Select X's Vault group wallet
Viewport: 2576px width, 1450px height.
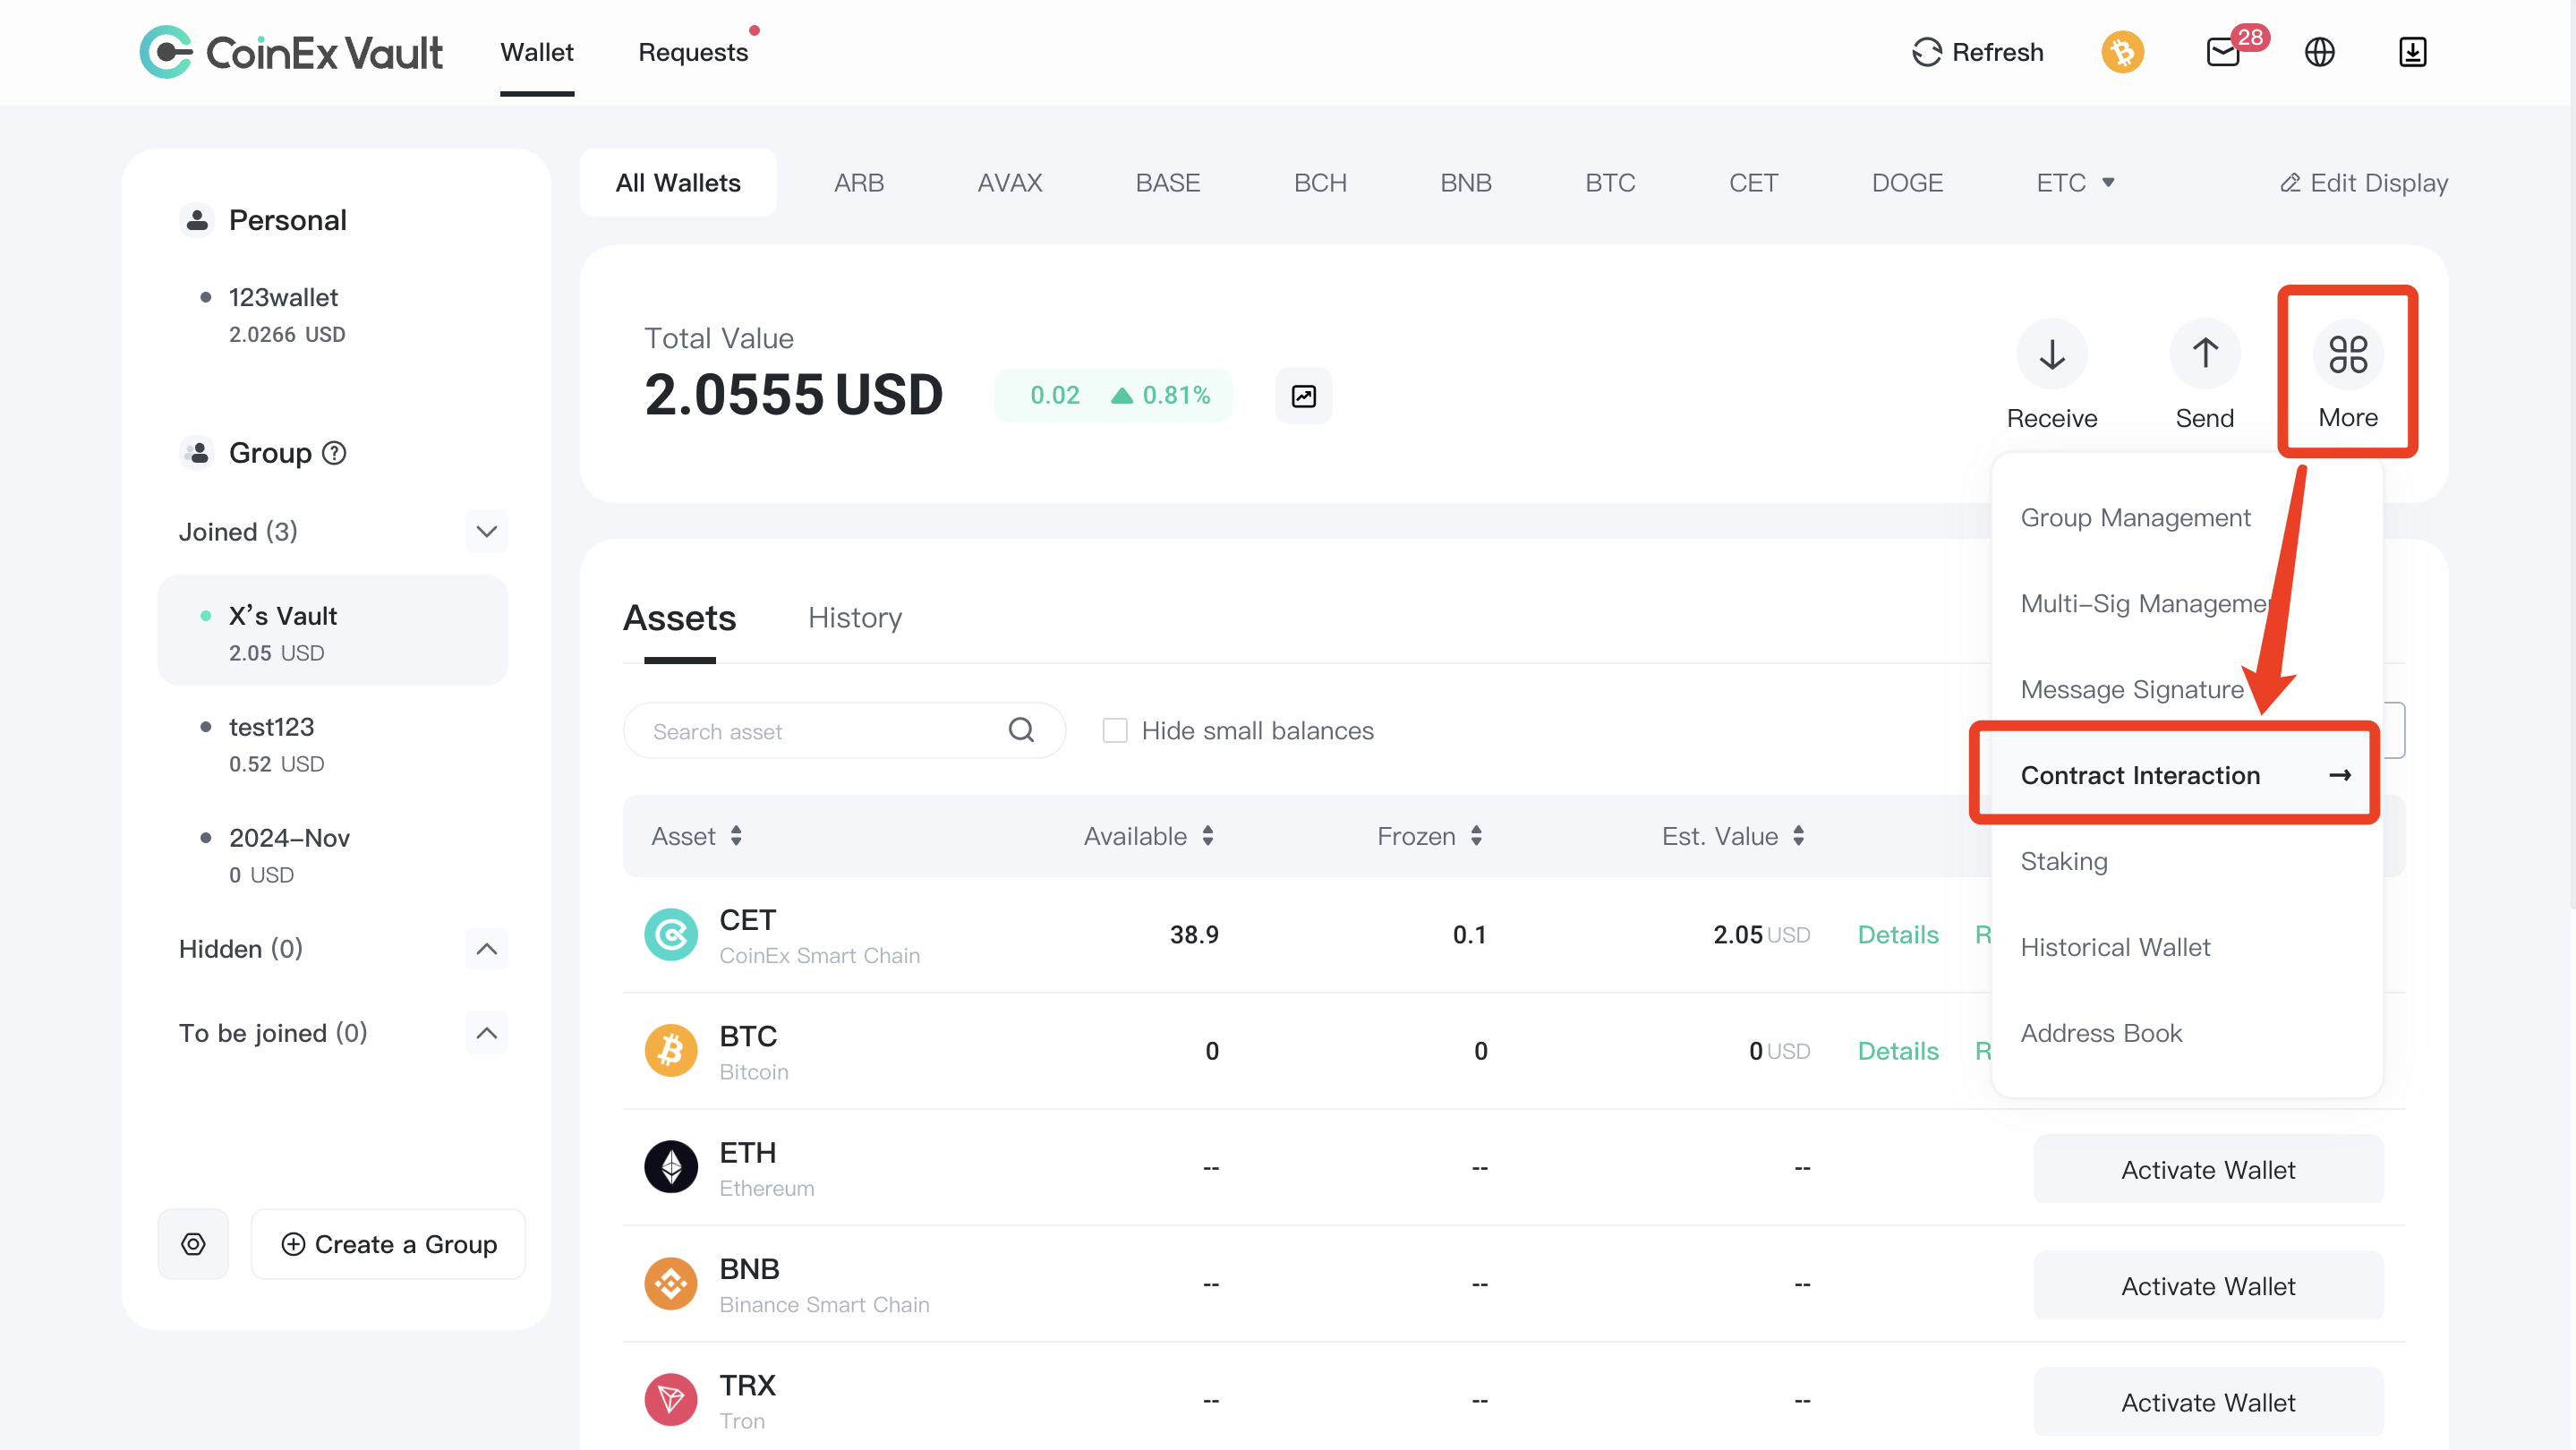(x=333, y=631)
